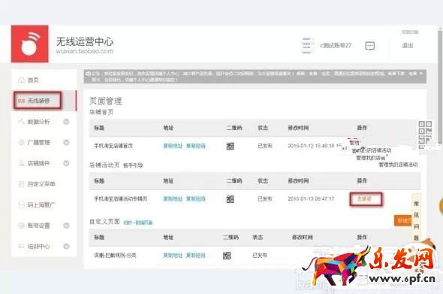
Task: Click 复制地址 for 手机淘宝店铺首页
Action: 173,146
